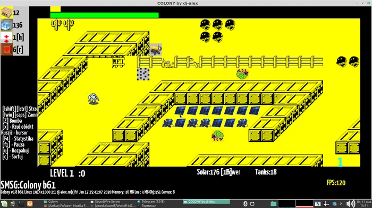The height and width of the screenshot is (208, 372).
Task: Click the cactus in the top-left corner of the map
Action: click(x=56, y=25)
